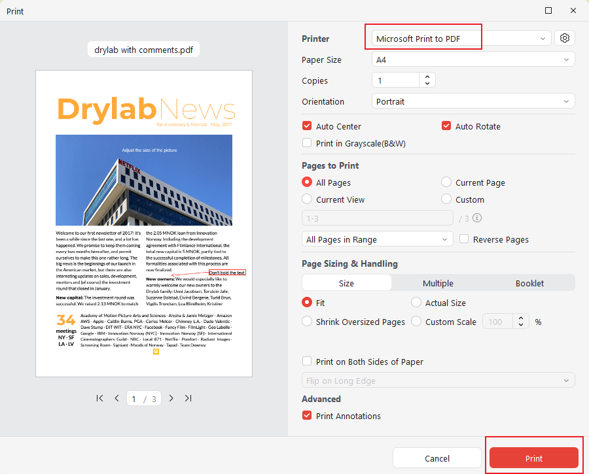
Task: Select the Current Page radio option
Action: [446, 182]
